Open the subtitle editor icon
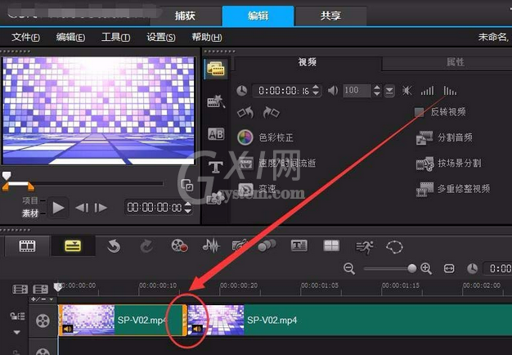 point(299,245)
